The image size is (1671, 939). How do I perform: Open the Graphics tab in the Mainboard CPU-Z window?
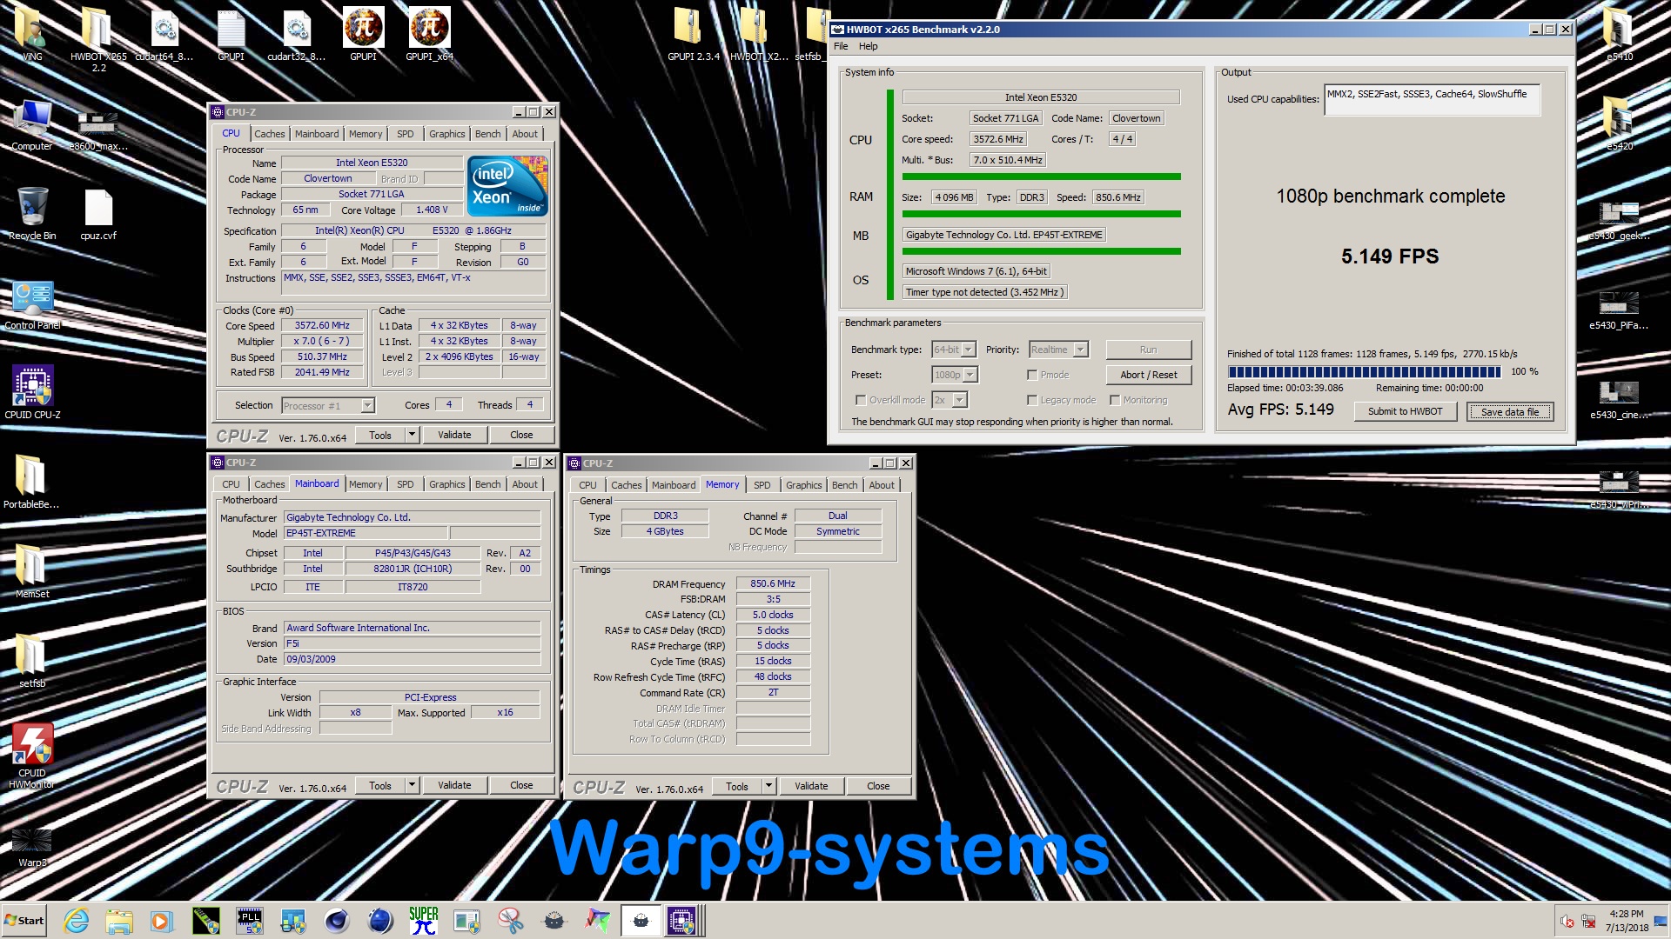coord(446,484)
